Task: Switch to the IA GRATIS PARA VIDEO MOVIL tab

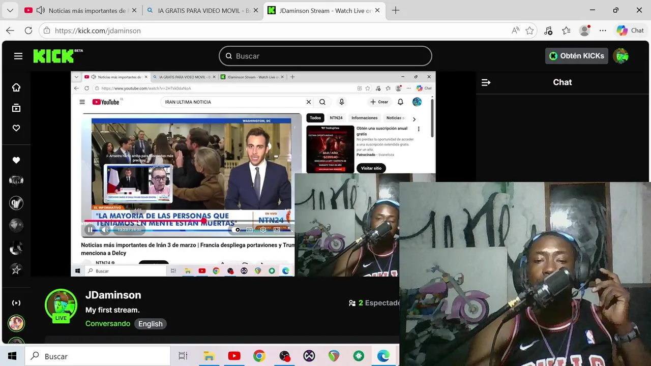Action: 204,10
